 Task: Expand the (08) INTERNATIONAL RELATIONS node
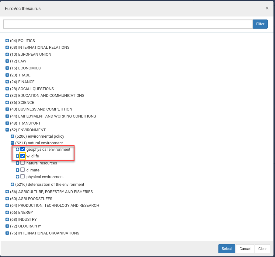click(x=7, y=48)
